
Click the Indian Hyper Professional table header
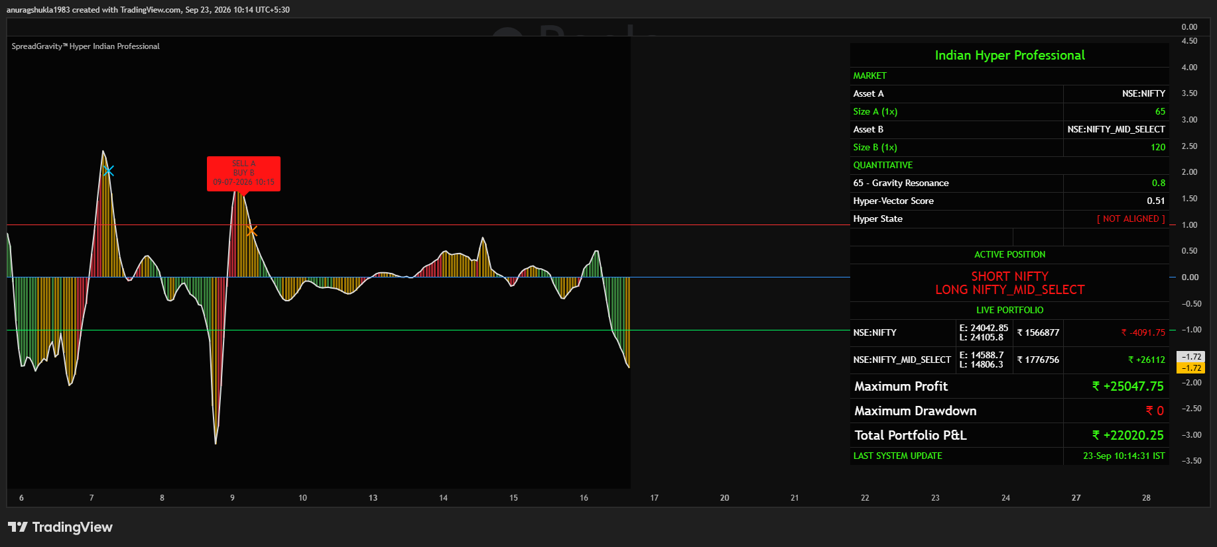[x=1009, y=56]
